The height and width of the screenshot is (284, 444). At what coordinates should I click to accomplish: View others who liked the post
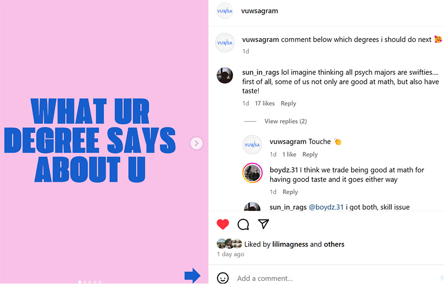[x=334, y=244]
